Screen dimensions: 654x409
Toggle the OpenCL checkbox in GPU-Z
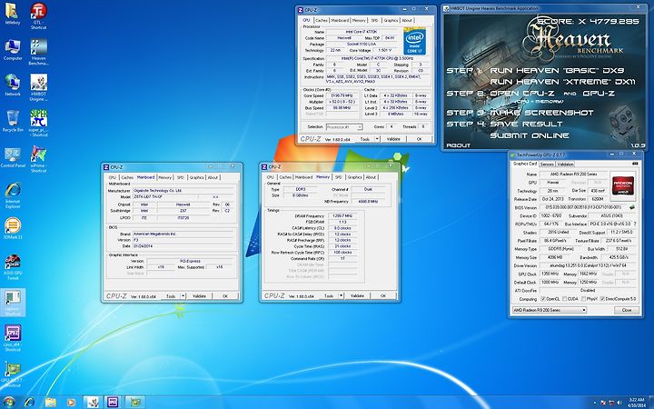tap(543, 299)
